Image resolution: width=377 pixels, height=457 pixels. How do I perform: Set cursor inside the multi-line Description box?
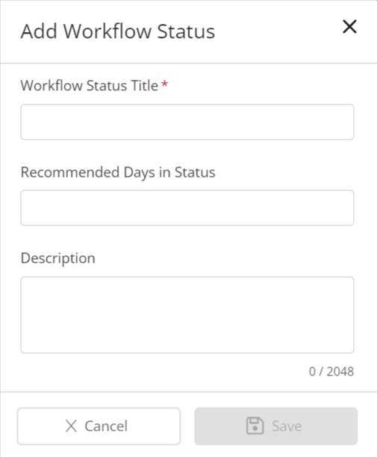(187, 315)
